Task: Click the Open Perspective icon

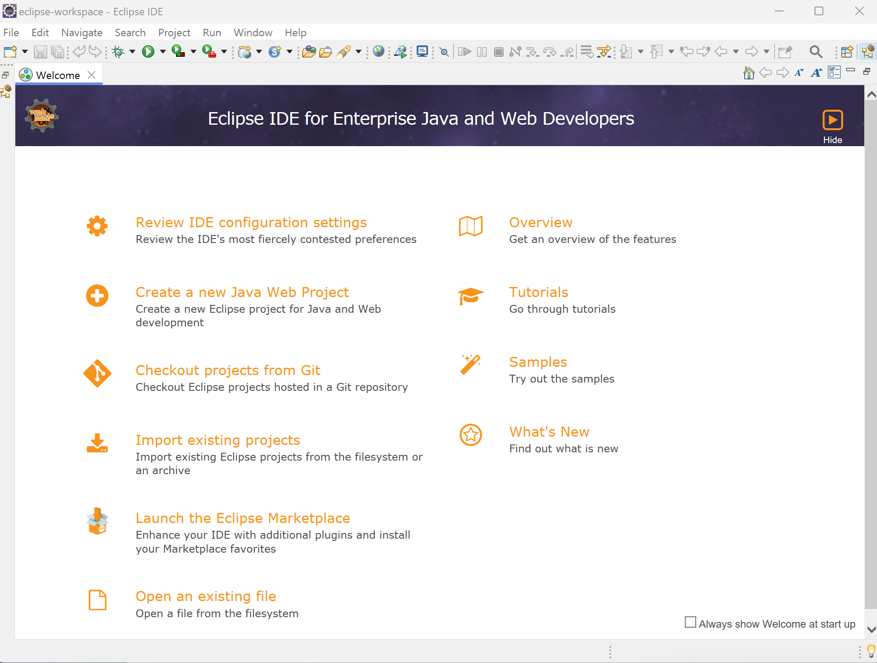Action: pyautogui.click(x=846, y=52)
